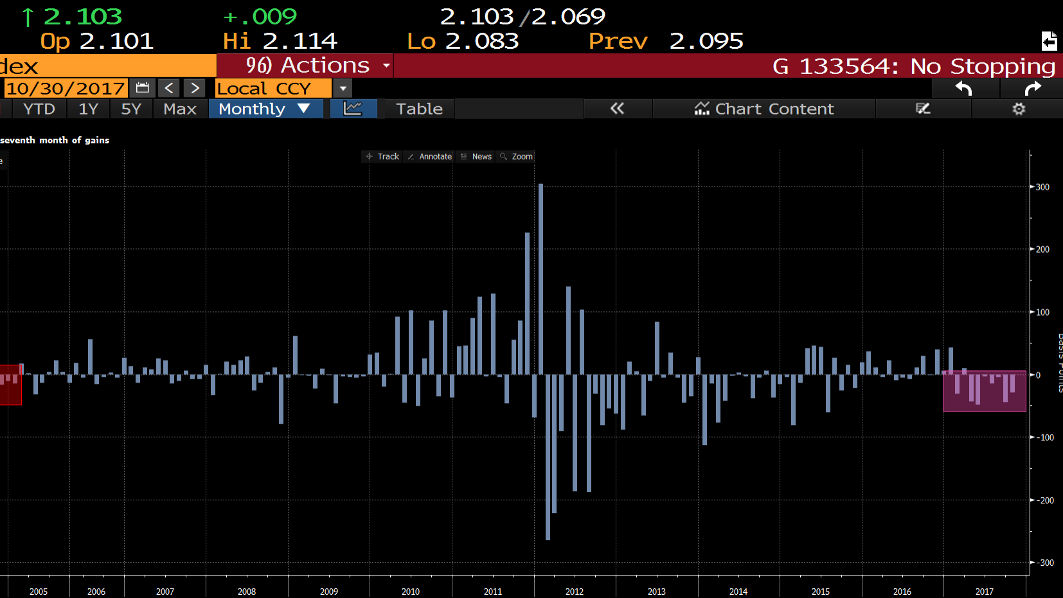This screenshot has width=1063, height=598.
Task: Switch to line chart view icon
Action: [x=353, y=109]
